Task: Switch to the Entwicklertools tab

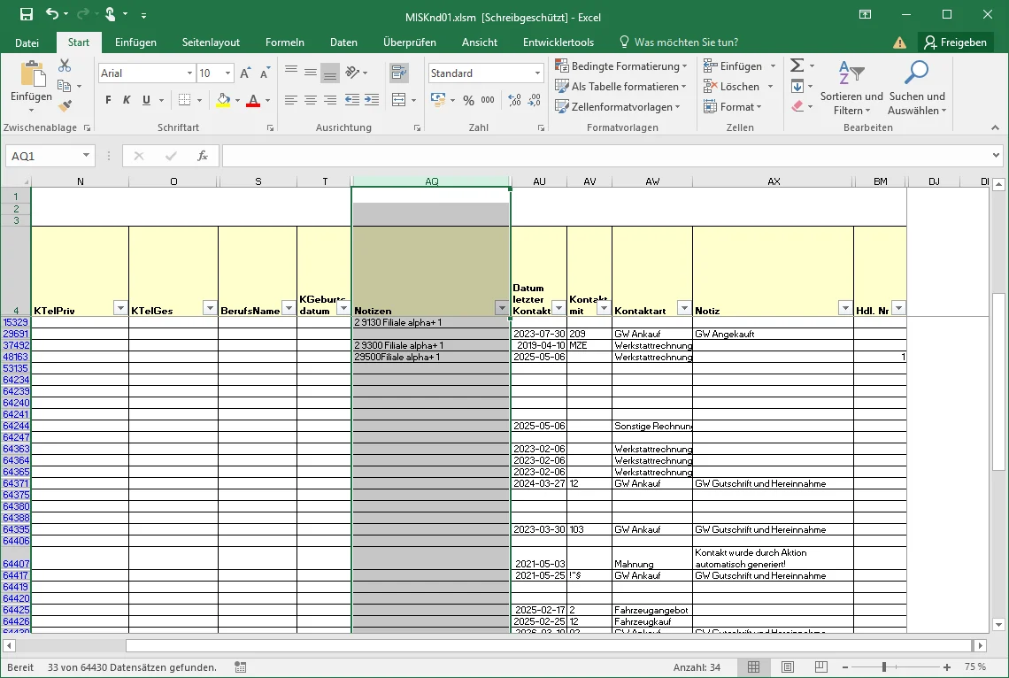Action: coord(558,42)
